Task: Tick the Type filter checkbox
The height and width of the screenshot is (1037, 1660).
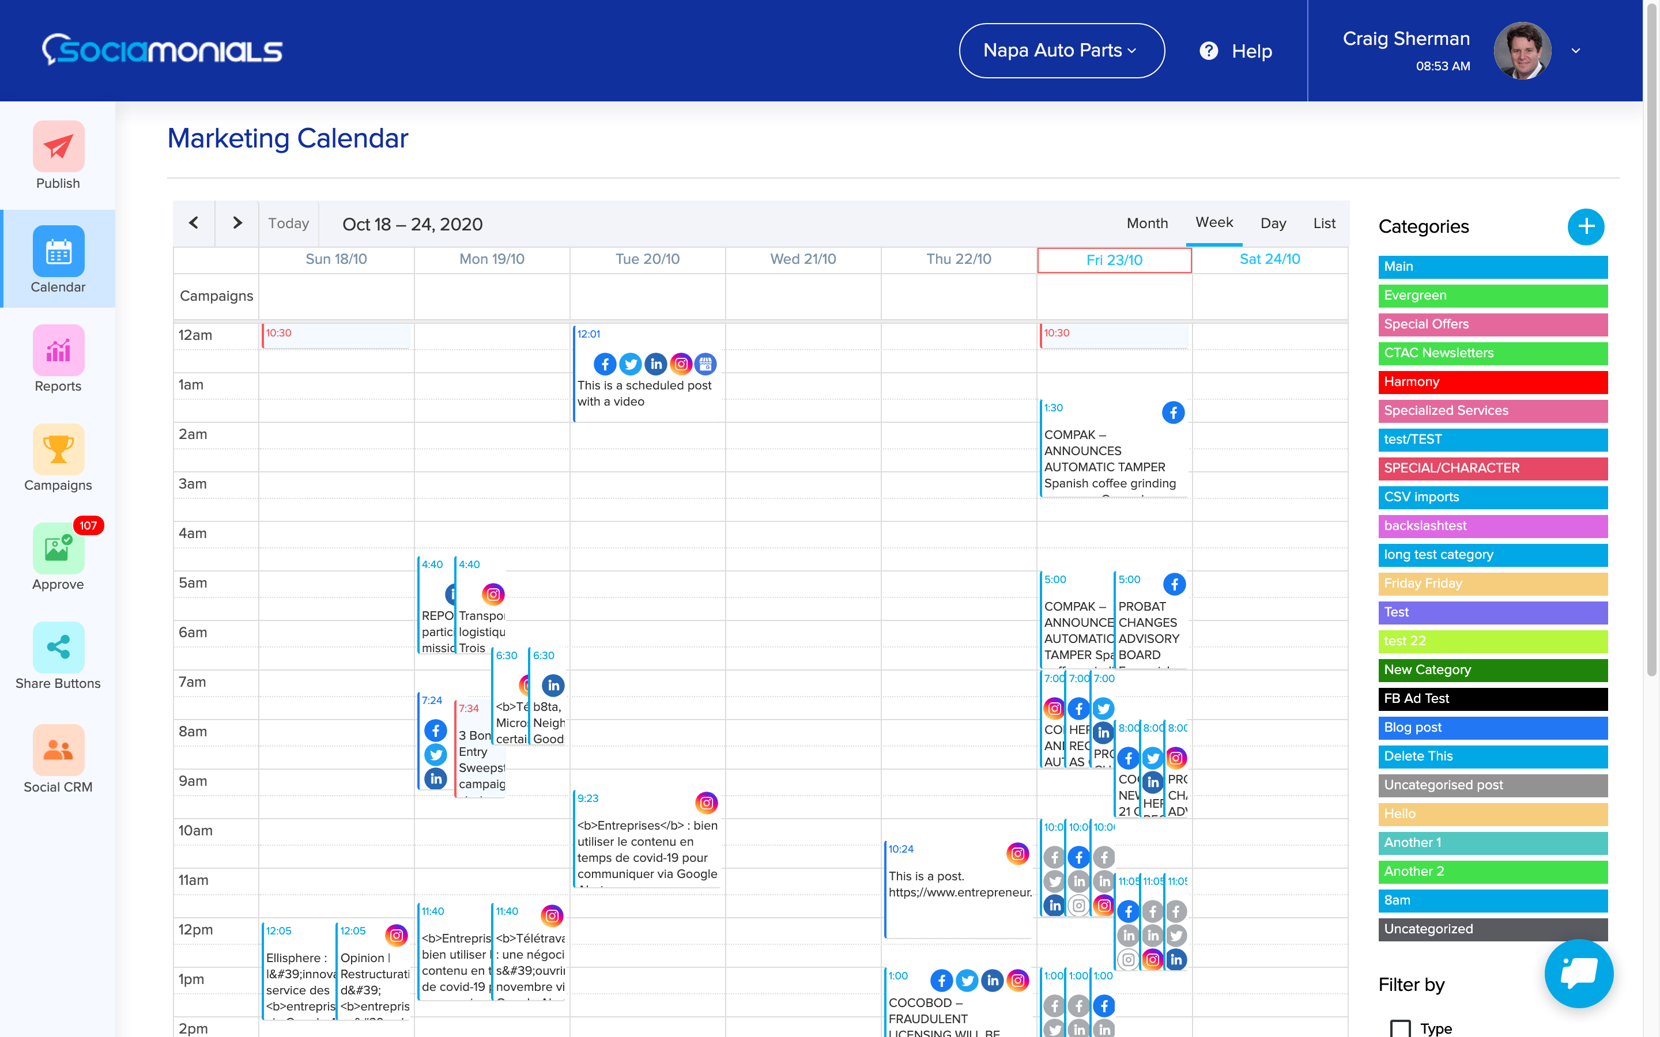Action: point(1400,1027)
